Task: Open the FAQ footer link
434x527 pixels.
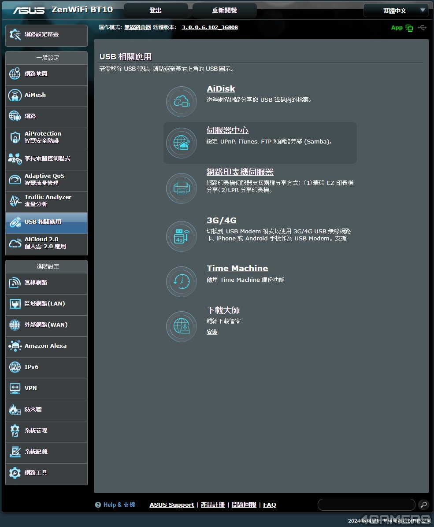Action: 270,505
